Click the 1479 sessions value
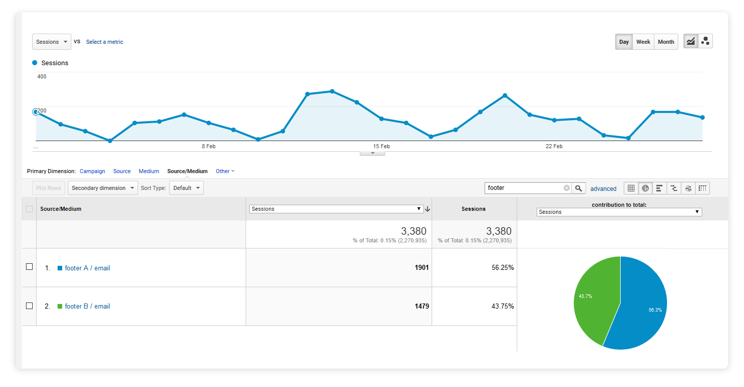The width and height of the screenshot is (744, 387). point(421,306)
